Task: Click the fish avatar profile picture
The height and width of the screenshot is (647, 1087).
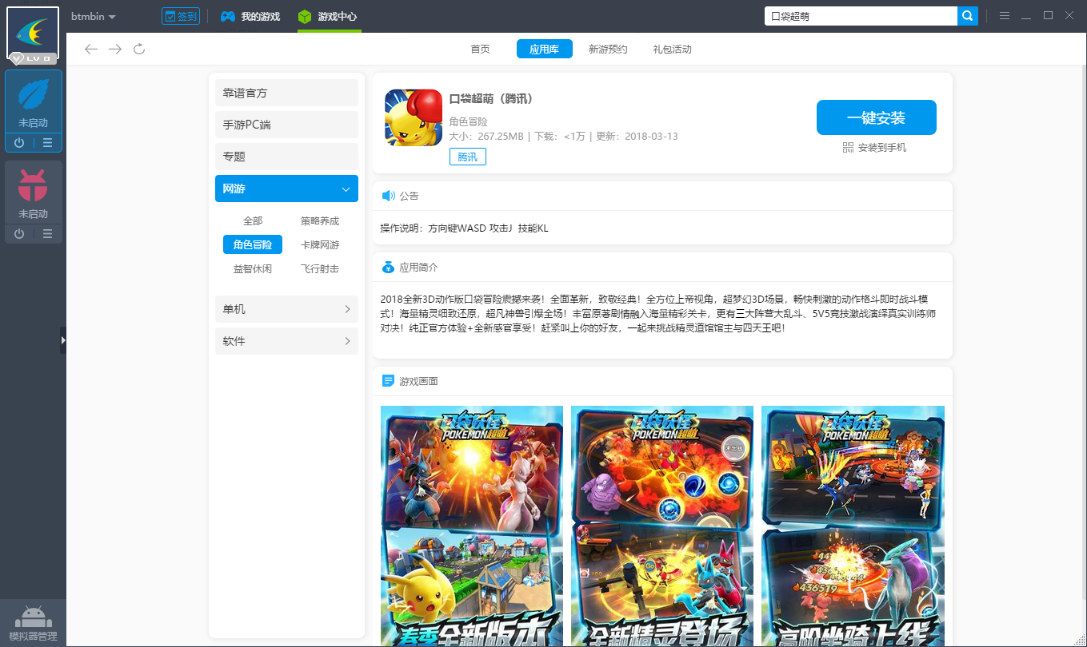Action: (33, 34)
